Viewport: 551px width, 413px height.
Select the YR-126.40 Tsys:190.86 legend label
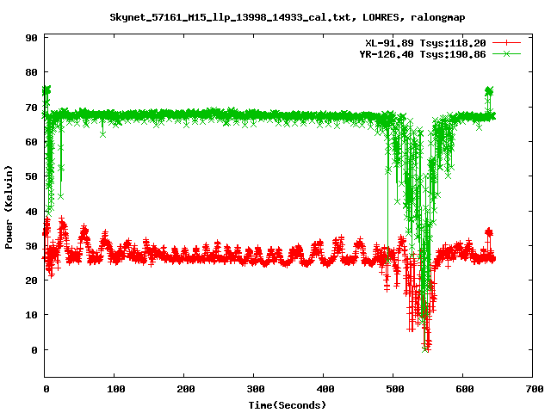(423, 54)
